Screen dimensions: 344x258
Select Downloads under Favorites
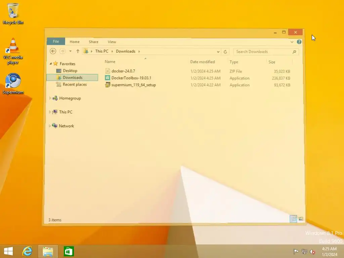73,78
